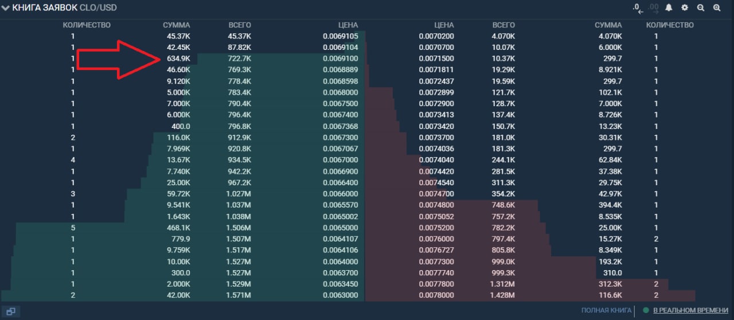Select ask price 0.0074420
The width and height of the screenshot is (734, 320).
436,171
